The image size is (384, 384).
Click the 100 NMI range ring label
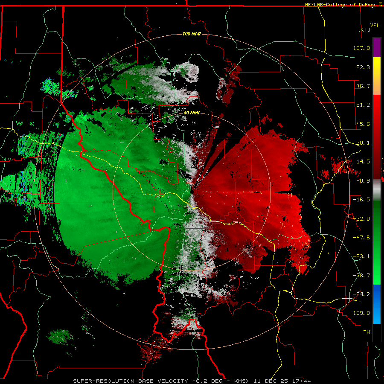coord(192,34)
